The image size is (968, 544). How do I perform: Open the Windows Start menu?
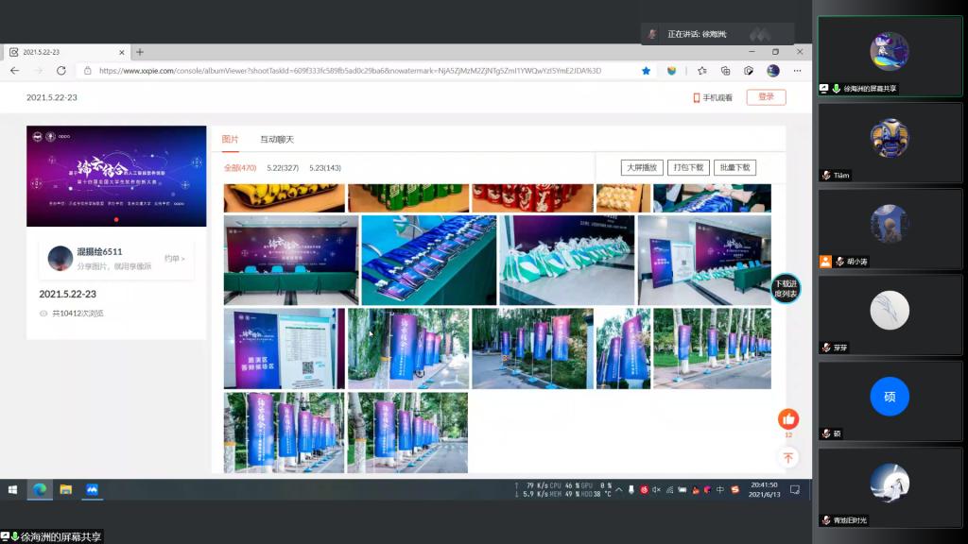pos(13,489)
